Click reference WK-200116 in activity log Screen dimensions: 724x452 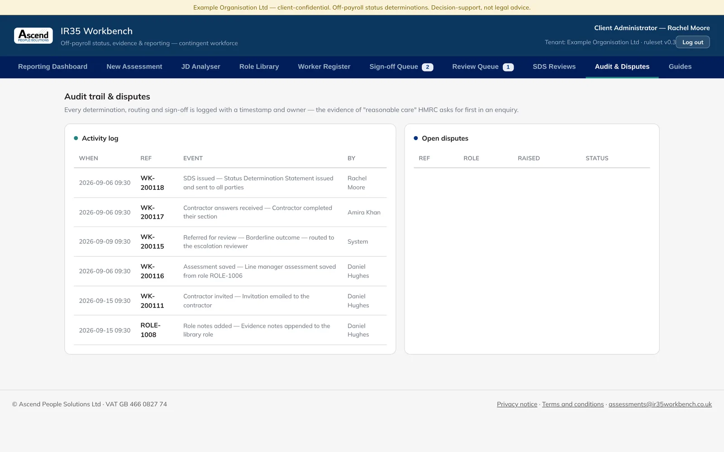152,271
